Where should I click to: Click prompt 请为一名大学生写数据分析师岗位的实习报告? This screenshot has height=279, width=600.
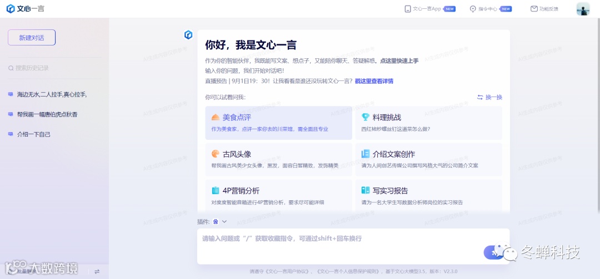tap(412, 202)
